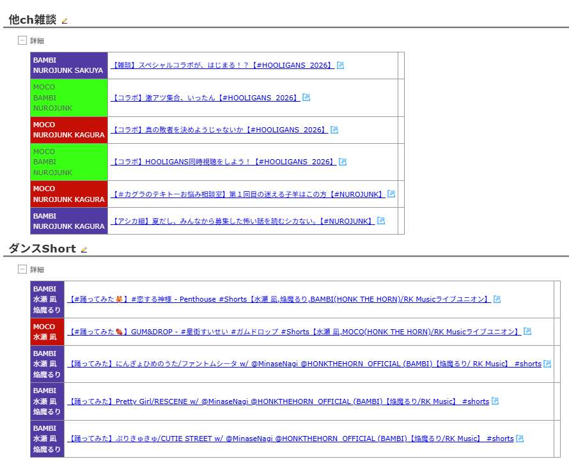This screenshot has height=466, width=569.
Task: Open 【アシカ組】夏だし怖い話 link
Action: (243, 221)
